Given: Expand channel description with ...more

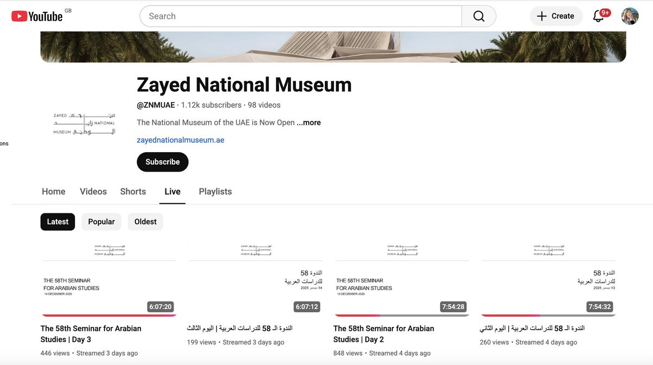Looking at the screenshot, I should [x=309, y=123].
